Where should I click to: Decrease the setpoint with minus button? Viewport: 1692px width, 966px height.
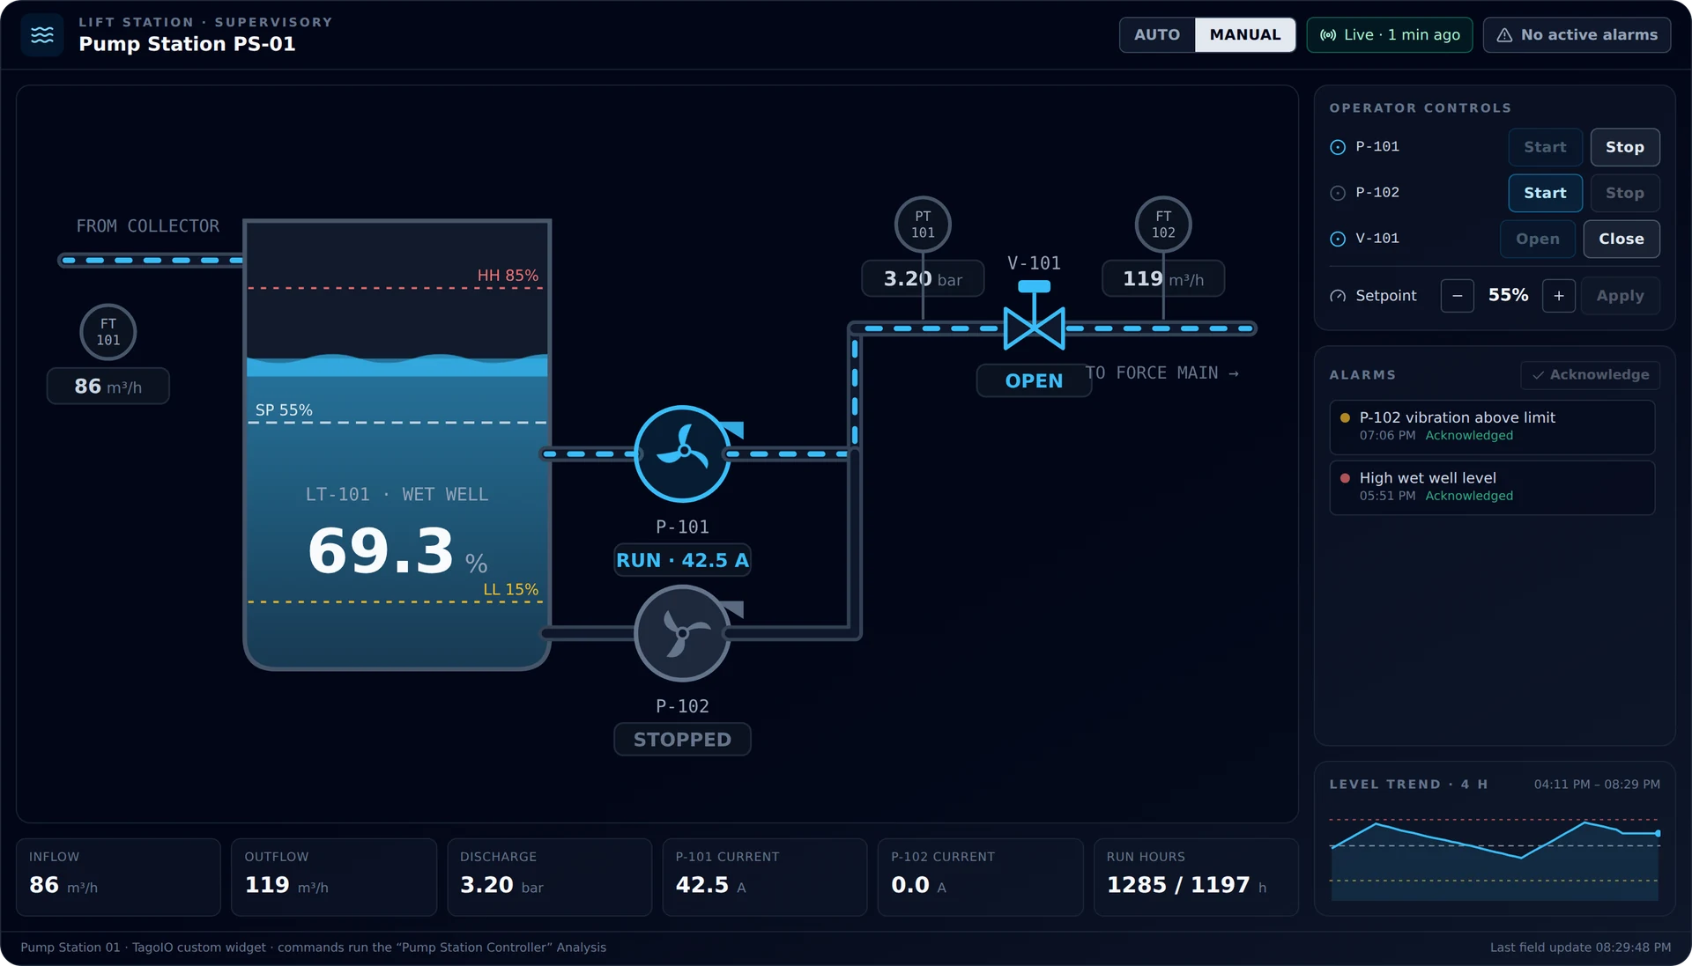tap(1457, 296)
